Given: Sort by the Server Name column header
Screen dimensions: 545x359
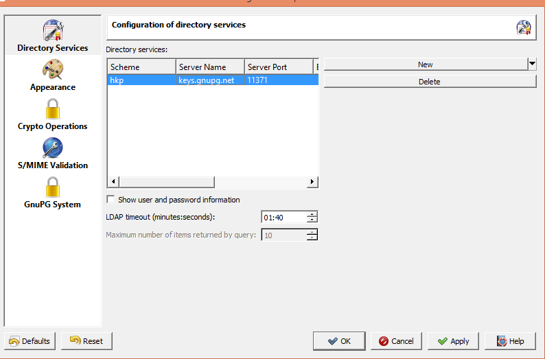Looking at the screenshot, I should point(210,67).
